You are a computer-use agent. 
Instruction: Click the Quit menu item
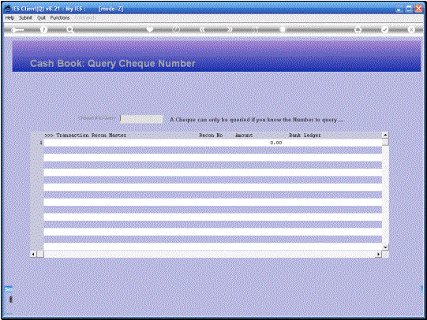click(x=41, y=17)
